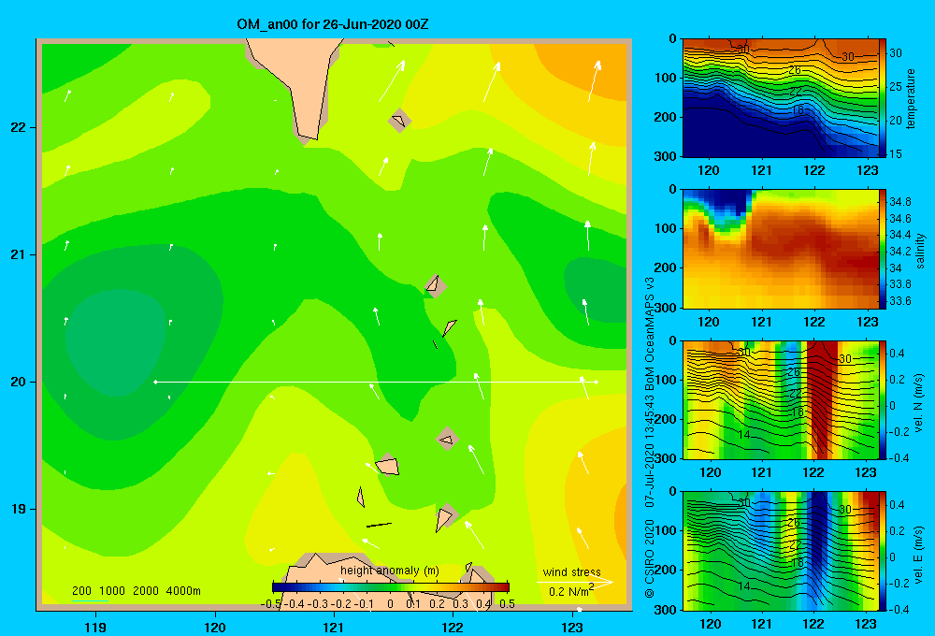
Task: Click the dark red northward jet in vel. N panel
Action: tap(822, 398)
